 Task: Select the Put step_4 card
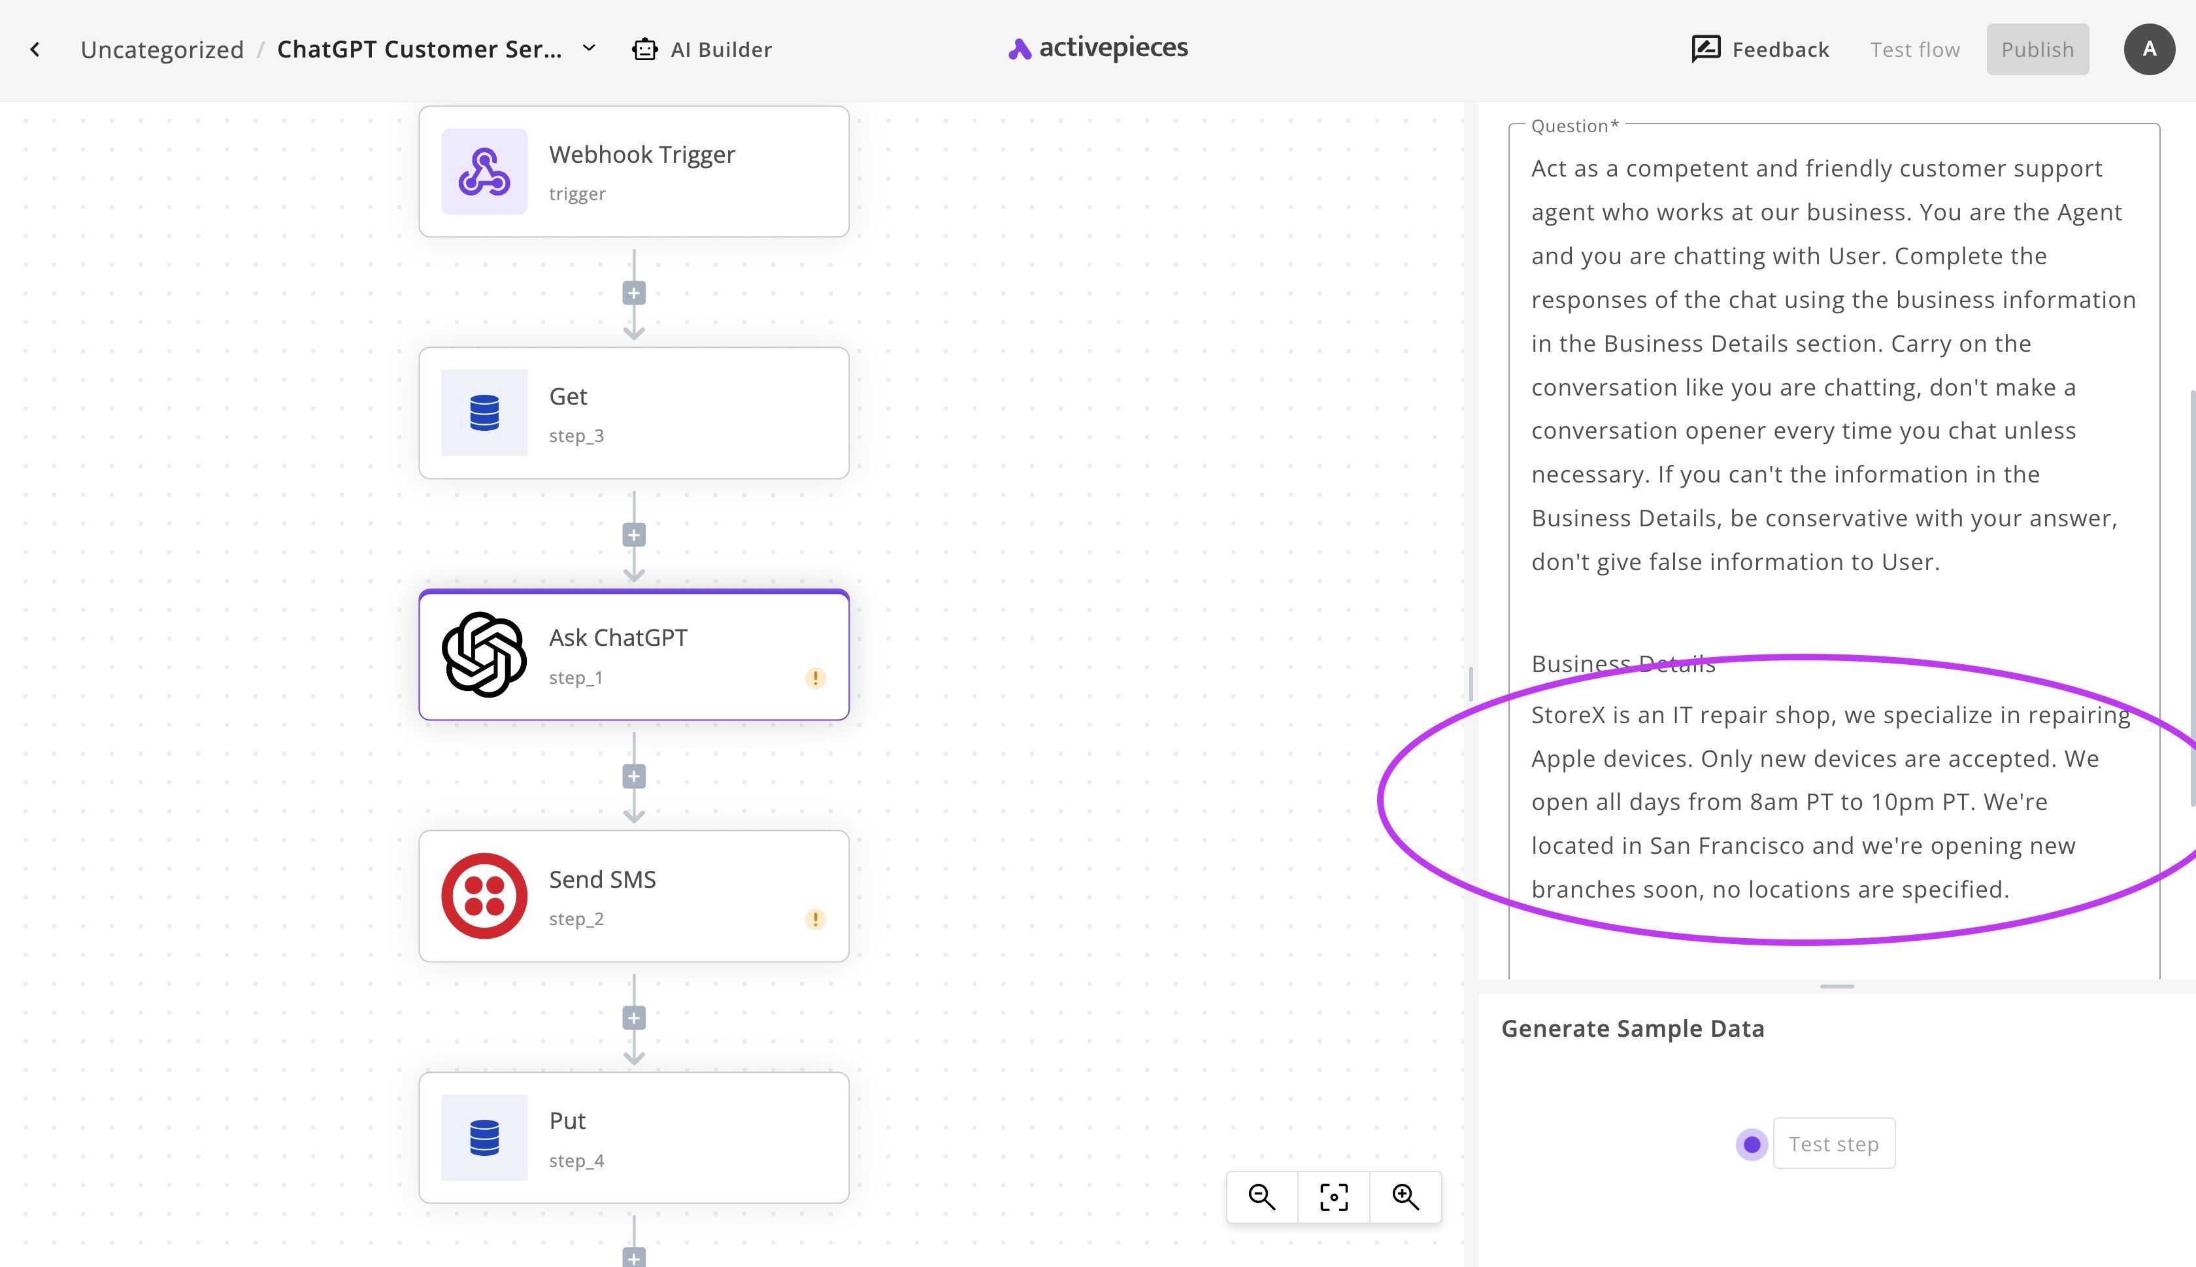tap(634, 1138)
